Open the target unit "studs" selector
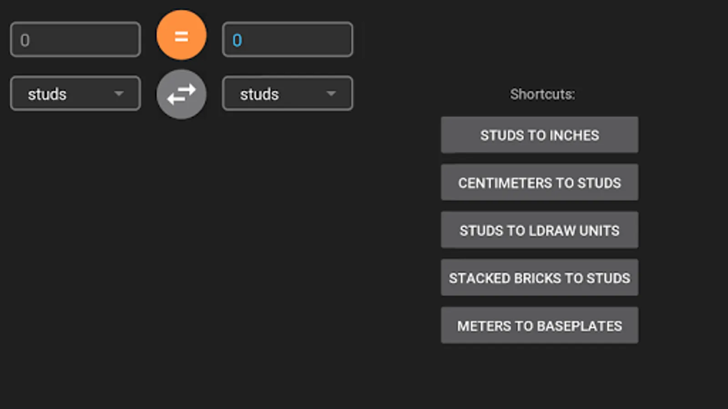Screen dimensions: 728x409 click(287, 94)
